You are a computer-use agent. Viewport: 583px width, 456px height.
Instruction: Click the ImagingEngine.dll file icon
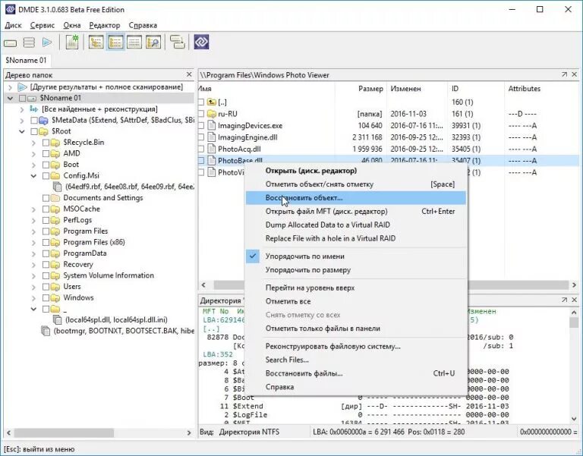point(211,137)
